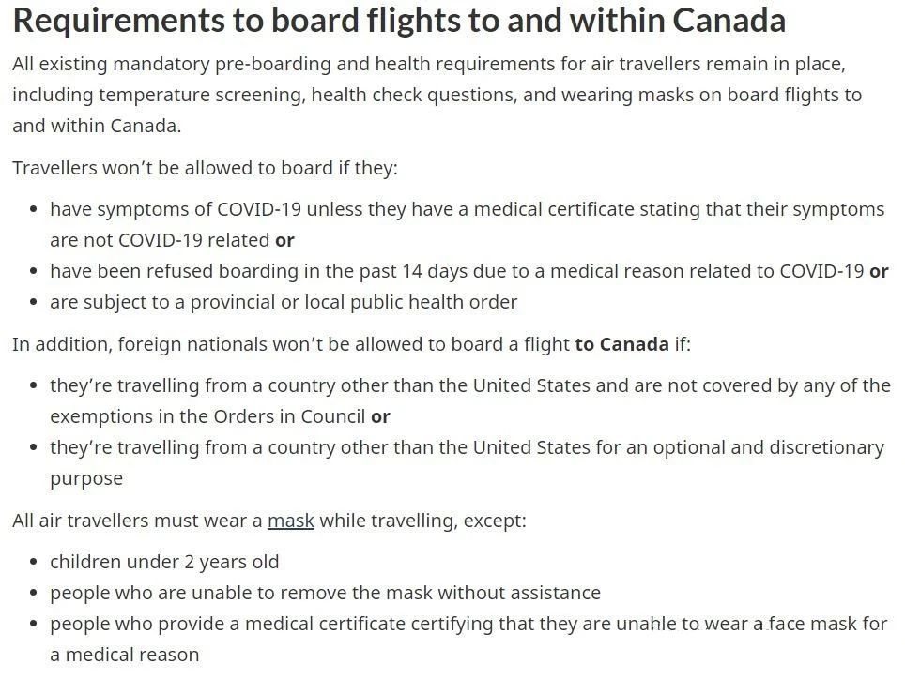Click the provincial or local public health order bullet
The height and width of the screenshot is (679, 905).
[x=284, y=302]
